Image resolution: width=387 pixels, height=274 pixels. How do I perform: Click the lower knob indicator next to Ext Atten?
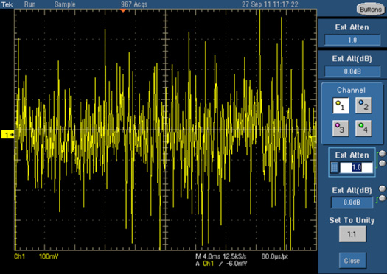[382, 163]
